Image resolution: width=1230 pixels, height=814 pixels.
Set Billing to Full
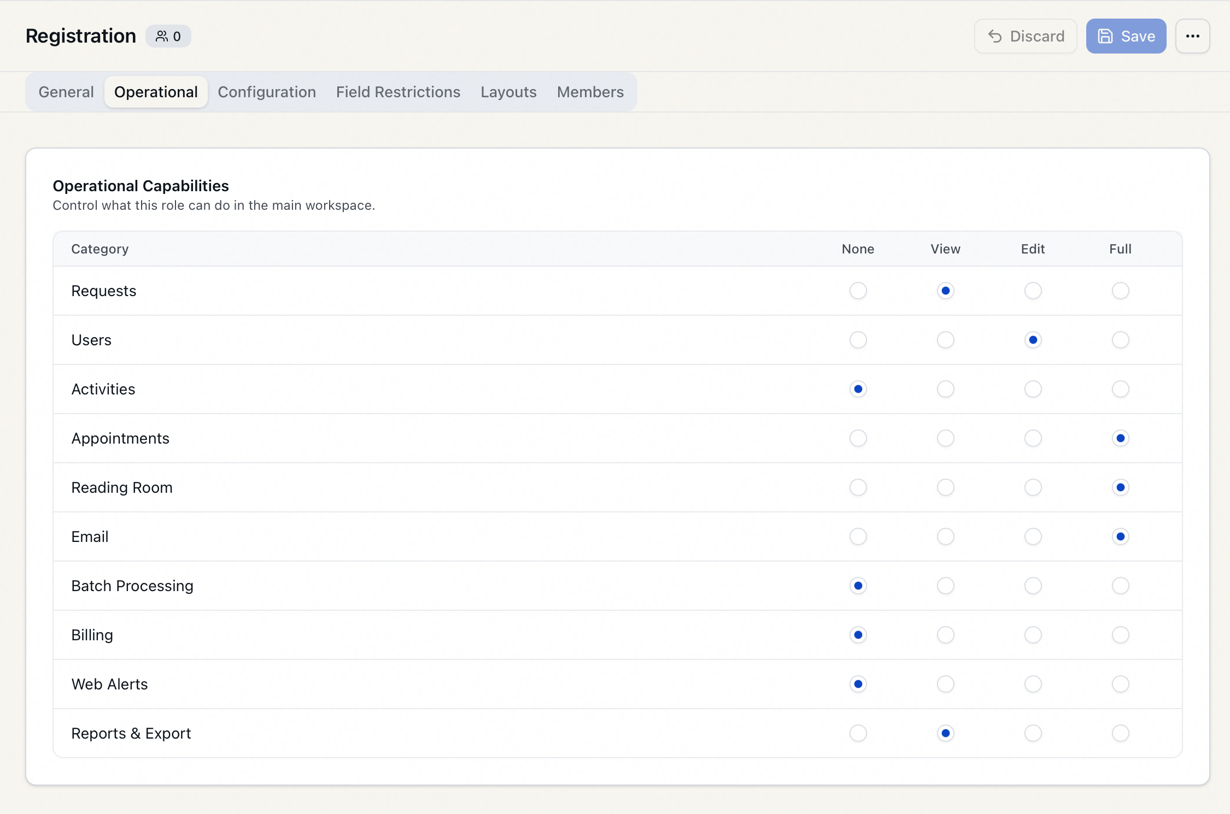pyautogui.click(x=1121, y=635)
